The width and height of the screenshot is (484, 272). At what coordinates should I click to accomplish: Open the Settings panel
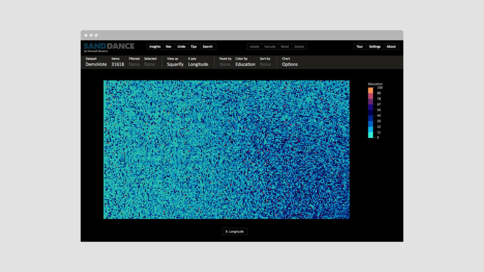pyautogui.click(x=375, y=47)
